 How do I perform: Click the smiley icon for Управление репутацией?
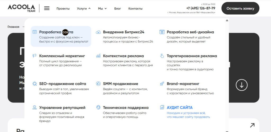tap(35, 107)
